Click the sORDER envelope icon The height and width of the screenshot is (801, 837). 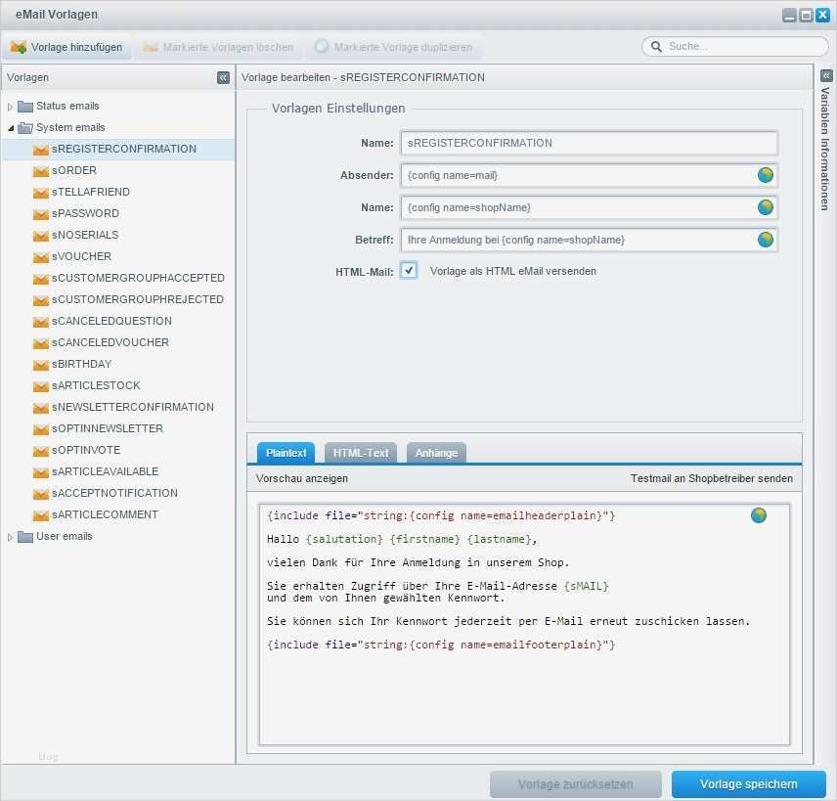(41, 171)
